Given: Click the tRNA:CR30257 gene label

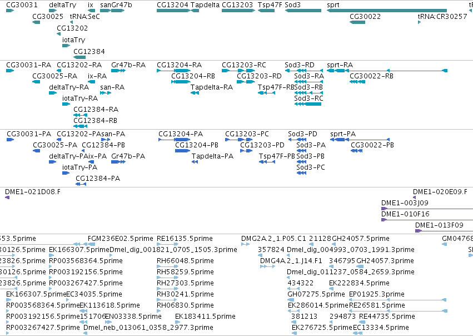Looking at the screenshot, I should click(442, 17).
